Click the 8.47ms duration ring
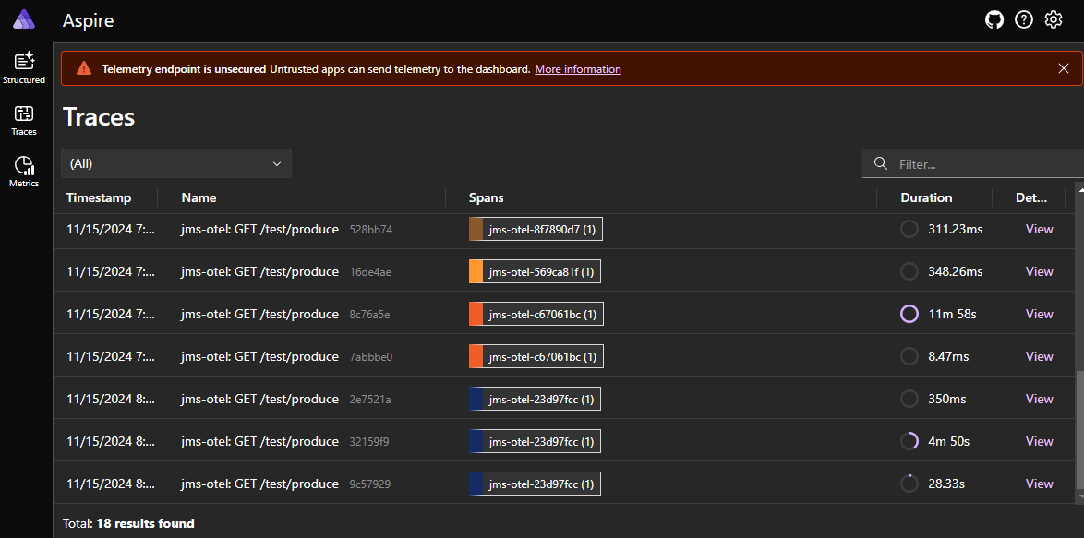Viewport: 1084px width, 538px height. point(909,356)
